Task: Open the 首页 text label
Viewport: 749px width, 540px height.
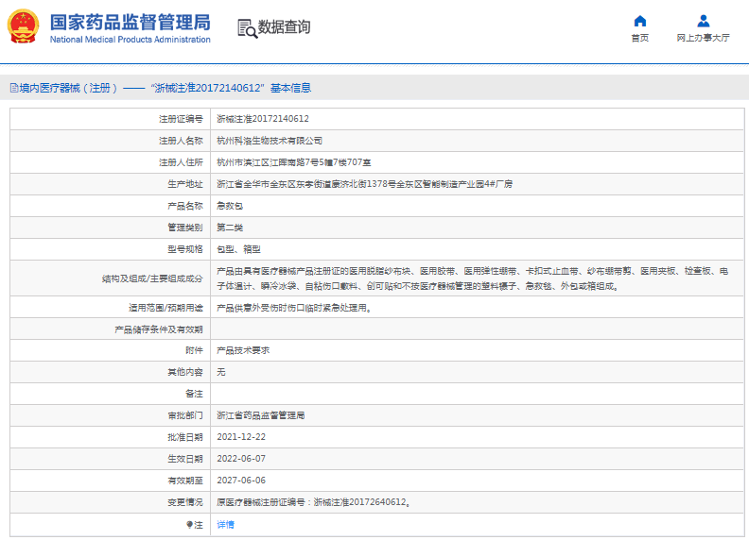Action: tap(640, 39)
